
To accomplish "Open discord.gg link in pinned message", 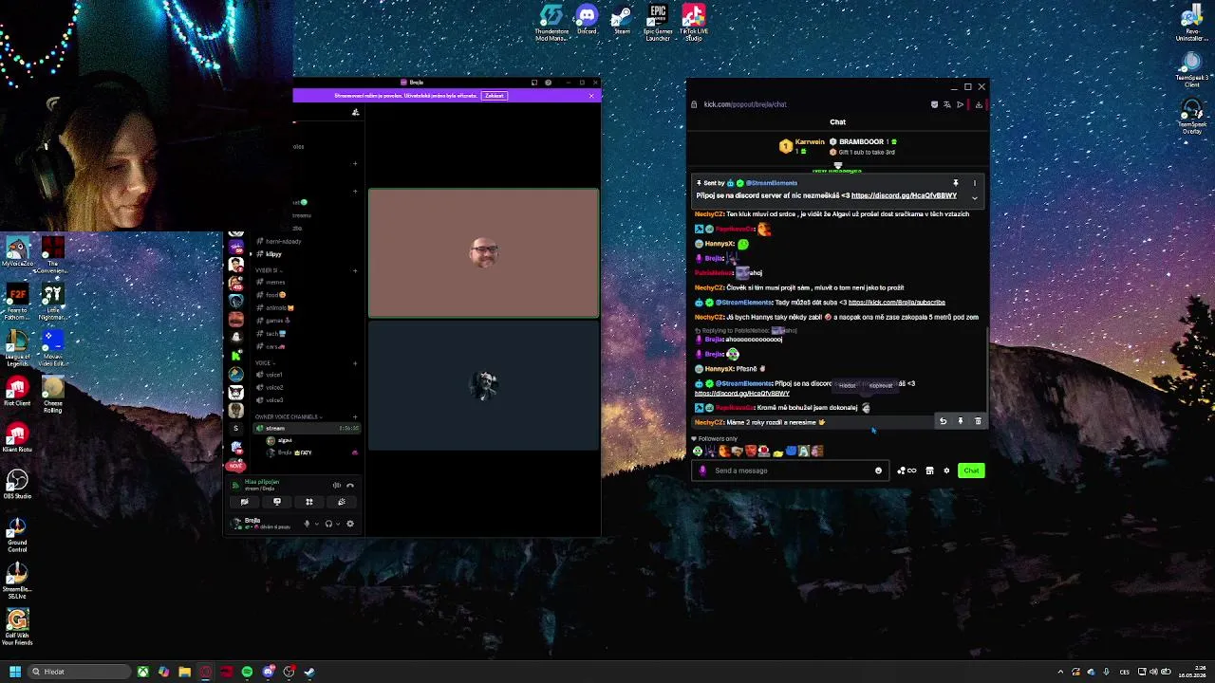I will click(904, 195).
